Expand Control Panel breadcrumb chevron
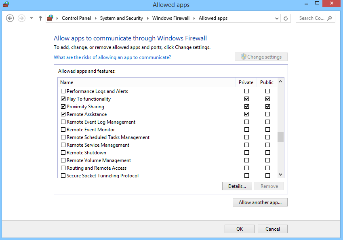This screenshot has height=240, width=343. tap(96, 18)
